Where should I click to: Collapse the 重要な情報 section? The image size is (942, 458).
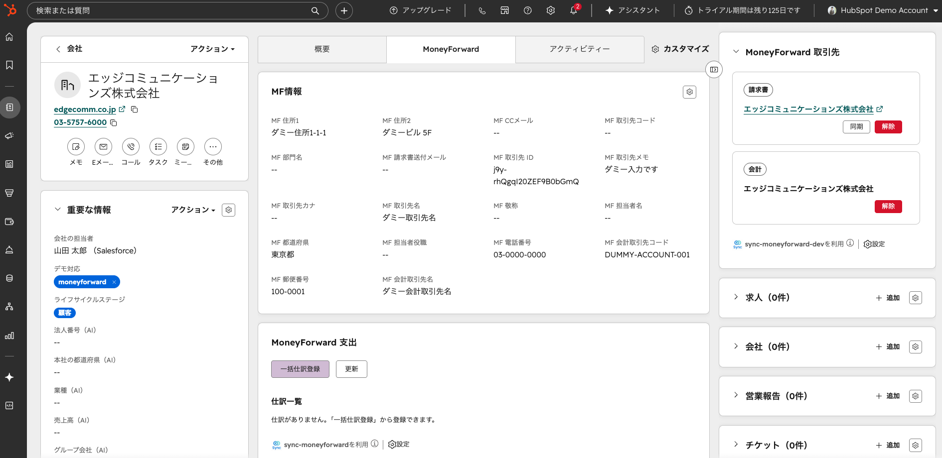pyautogui.click(x=58, y=210)
